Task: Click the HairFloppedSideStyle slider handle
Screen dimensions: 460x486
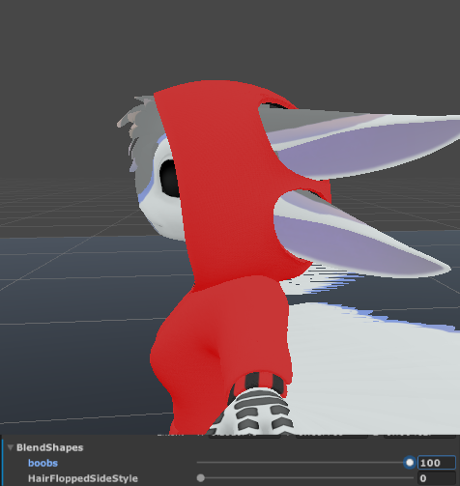Action: pos(201,478)
